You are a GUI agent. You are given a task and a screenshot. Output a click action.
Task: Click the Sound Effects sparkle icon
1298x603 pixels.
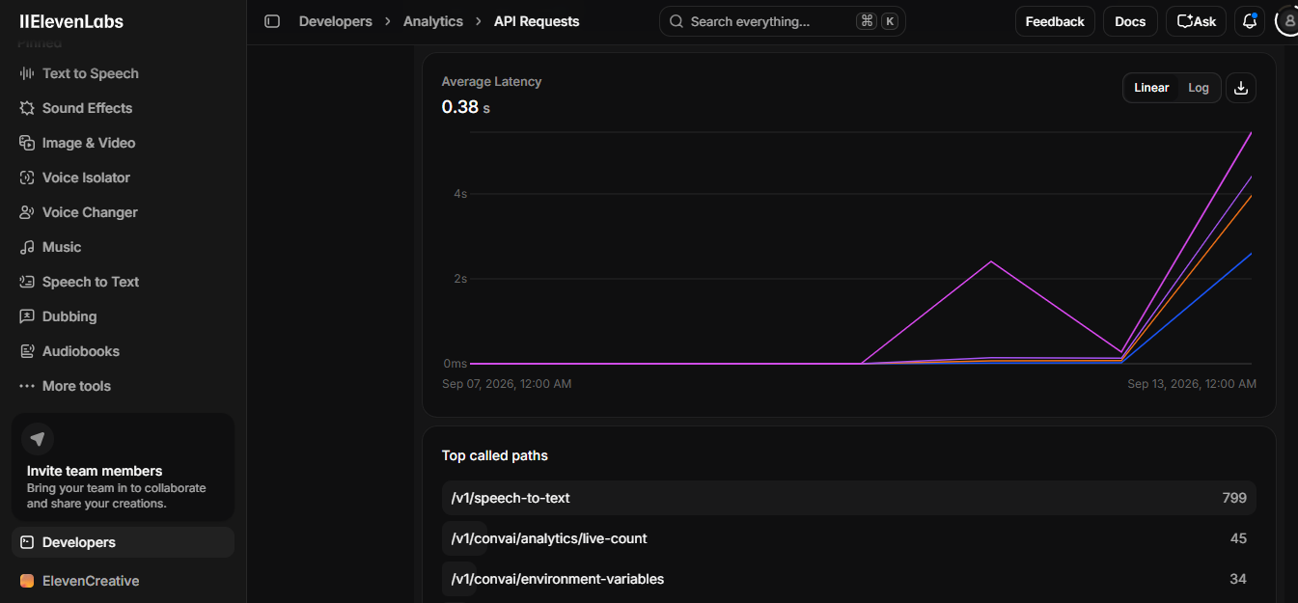tap(27, 108)
